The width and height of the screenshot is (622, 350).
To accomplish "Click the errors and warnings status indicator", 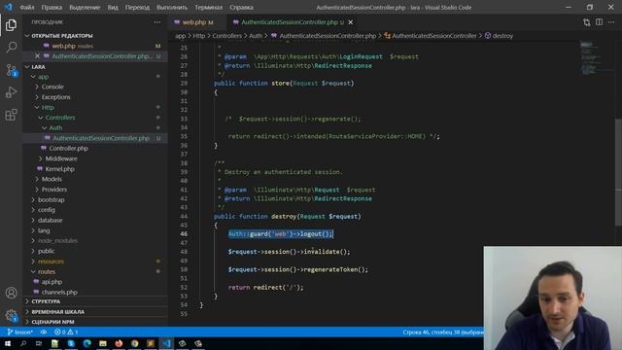I will click(x=66, y=332).
